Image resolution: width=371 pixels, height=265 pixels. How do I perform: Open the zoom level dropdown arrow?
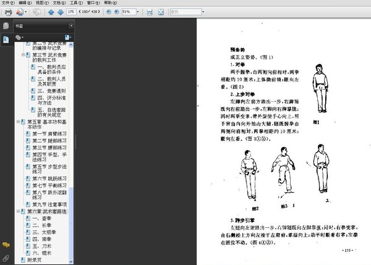(x=138, y=12)
